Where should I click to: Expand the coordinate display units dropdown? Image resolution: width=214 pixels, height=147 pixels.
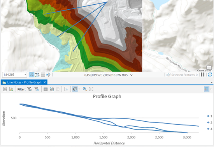[131, 75]
